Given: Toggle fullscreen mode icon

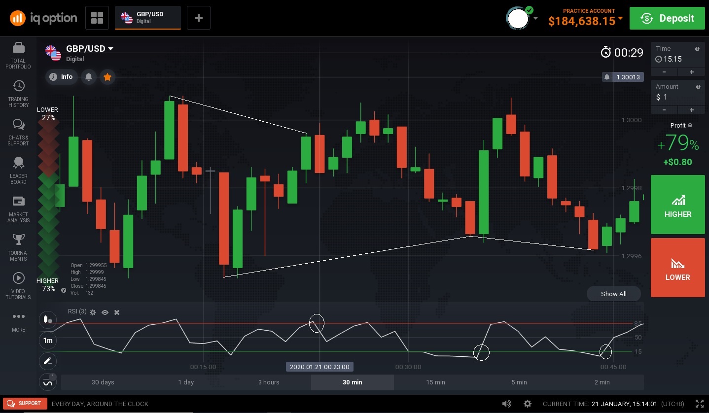Looking at the screenshot, I should click(700, 404).
